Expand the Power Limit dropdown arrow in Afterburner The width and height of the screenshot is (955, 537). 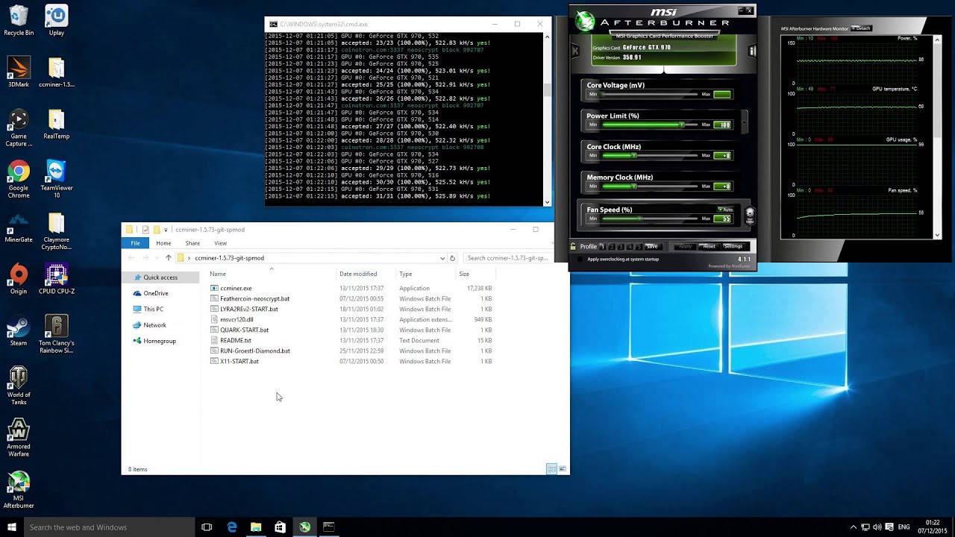[744, 121]
